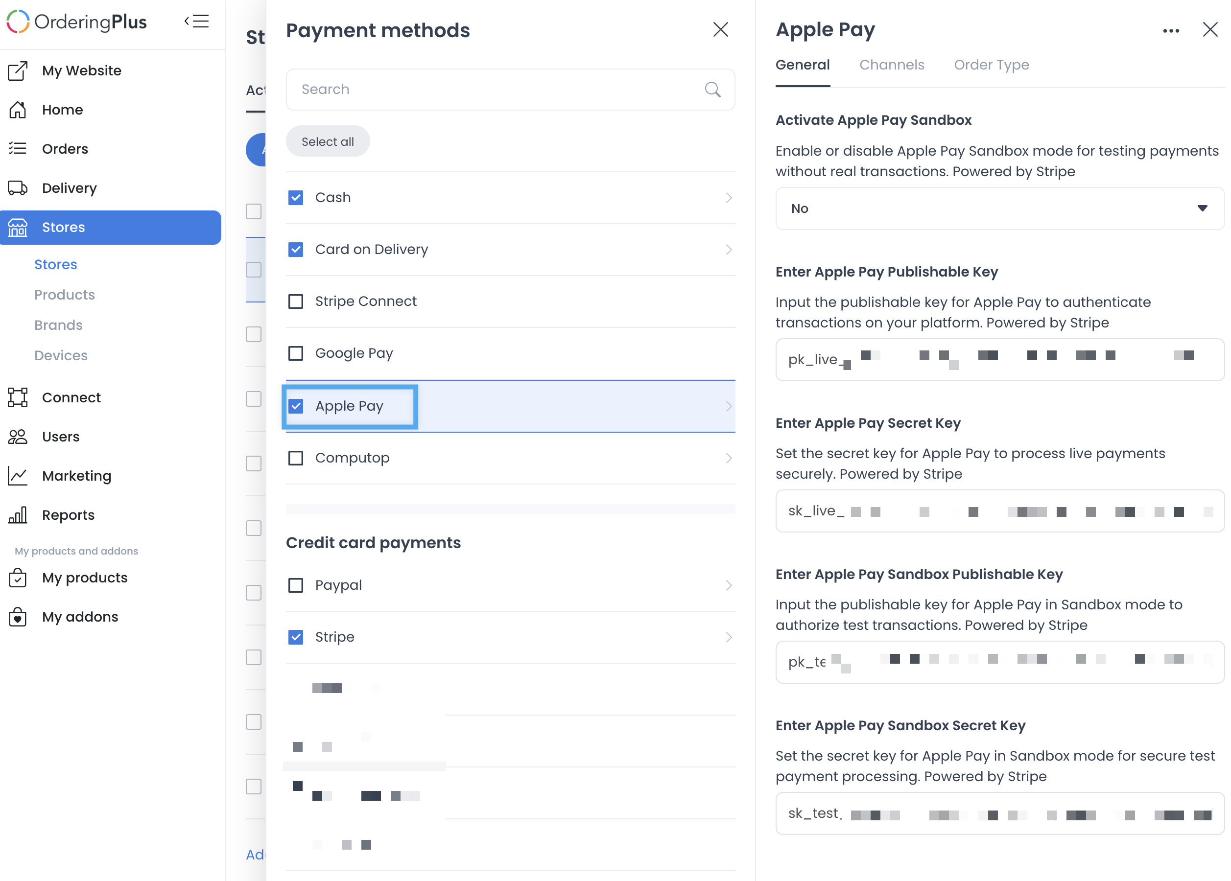Expand Stripe settings chevron
Image resolution: width=1231 pixels, height=881 pixels.
tap(729, 637)
